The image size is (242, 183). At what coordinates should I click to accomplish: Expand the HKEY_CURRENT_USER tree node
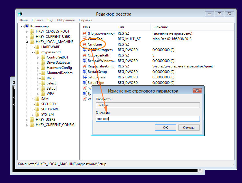[x=27, y=37]
